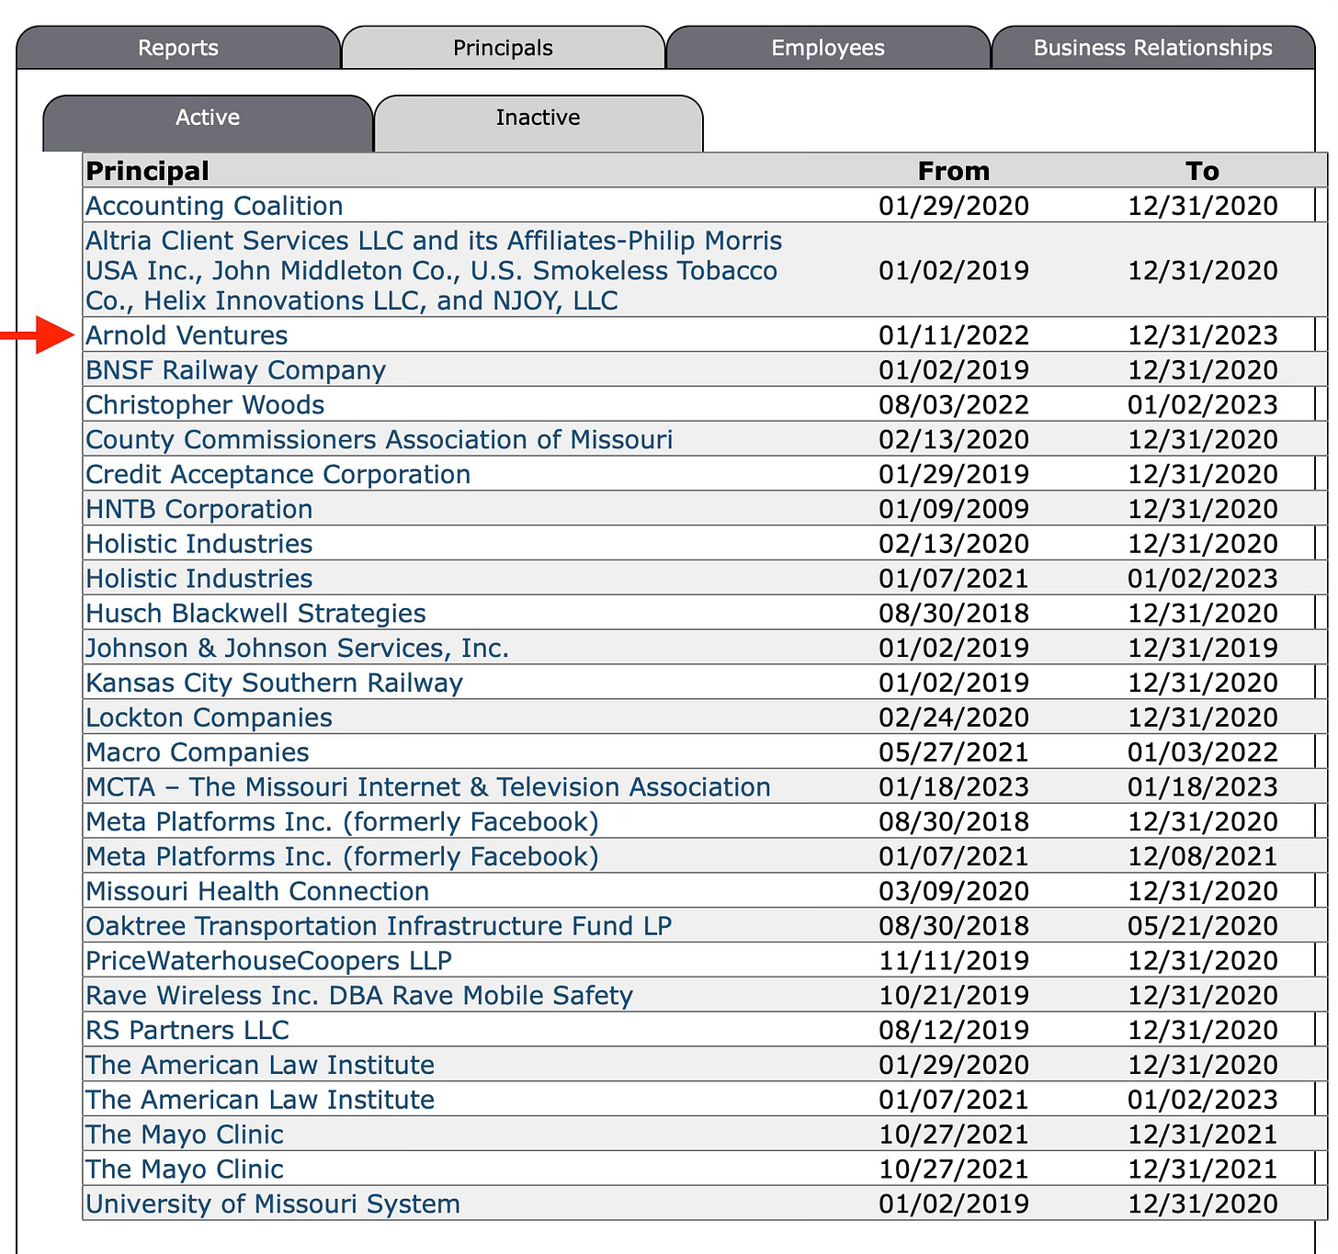Screen dimensions: 1338x1254
Task: Click PriceWaterhouseCoopers LLP link
Action: [x=268, y=961]
